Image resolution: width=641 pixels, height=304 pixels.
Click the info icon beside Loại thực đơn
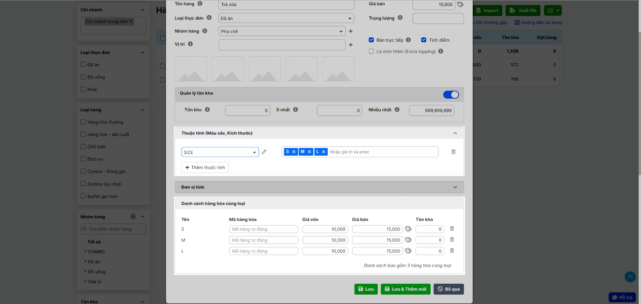pyautogui.click(x=209, y=18)
